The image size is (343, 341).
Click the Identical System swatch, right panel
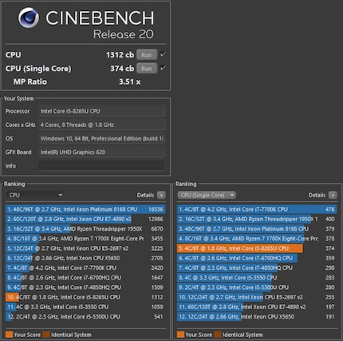218,335
